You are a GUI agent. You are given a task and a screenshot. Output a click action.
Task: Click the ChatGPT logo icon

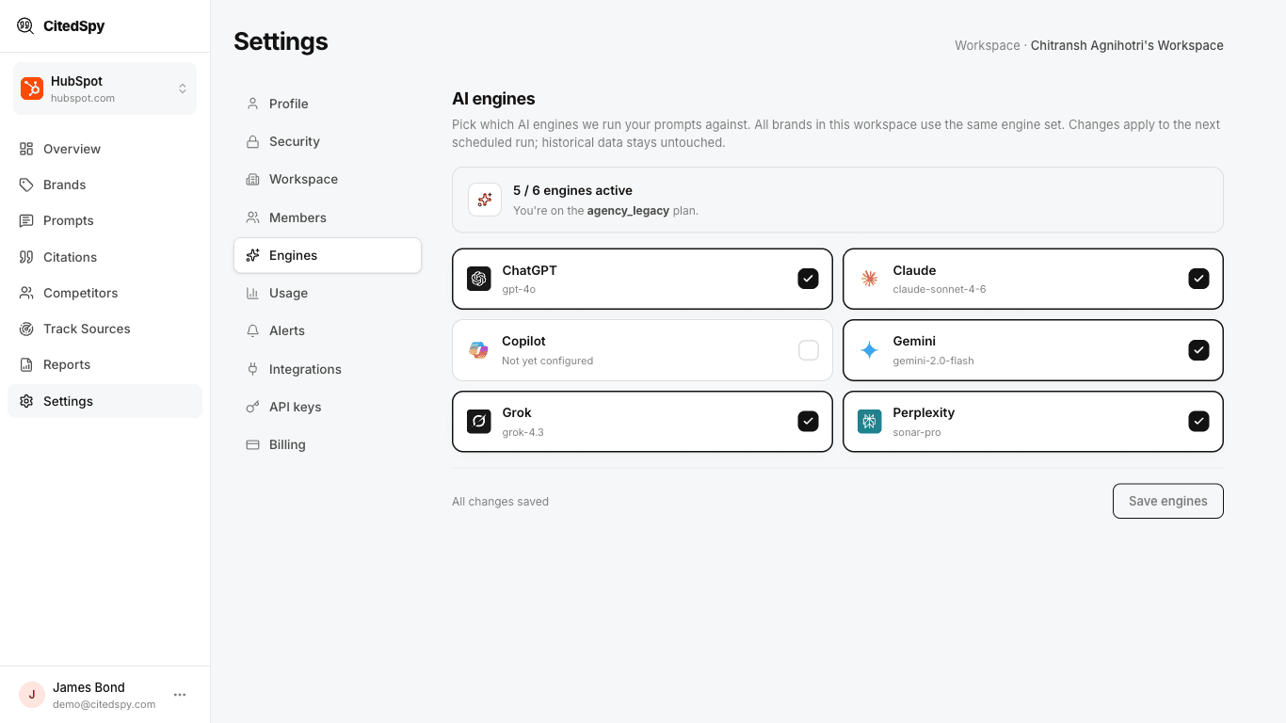point(479,279)
